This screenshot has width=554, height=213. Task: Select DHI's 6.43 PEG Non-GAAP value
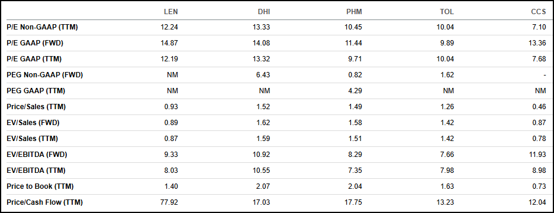click(263, 75)
